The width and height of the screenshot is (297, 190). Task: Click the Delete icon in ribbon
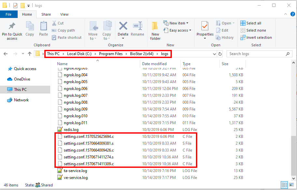point(123,26)
